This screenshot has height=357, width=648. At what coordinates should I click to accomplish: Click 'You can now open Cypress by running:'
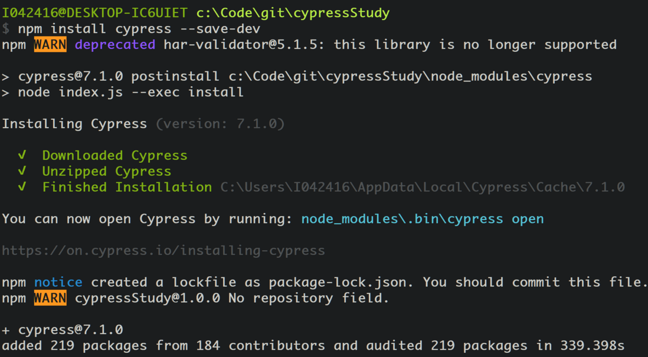(x=148, y=219)
